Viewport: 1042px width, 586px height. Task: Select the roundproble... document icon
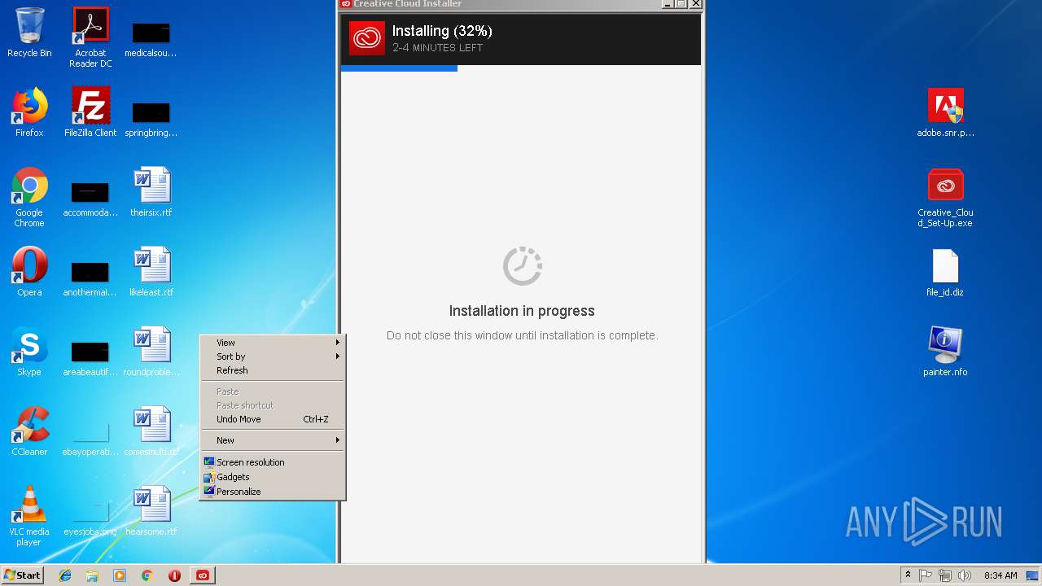click(x=151, y=352)
